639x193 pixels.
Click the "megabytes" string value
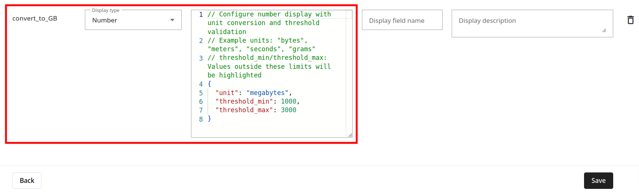[267, 93]
